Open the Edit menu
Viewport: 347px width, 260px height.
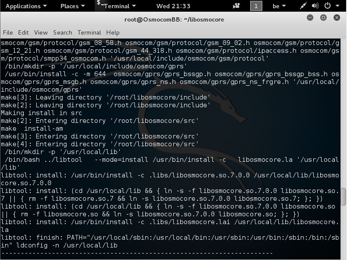(x=23, y=32)
